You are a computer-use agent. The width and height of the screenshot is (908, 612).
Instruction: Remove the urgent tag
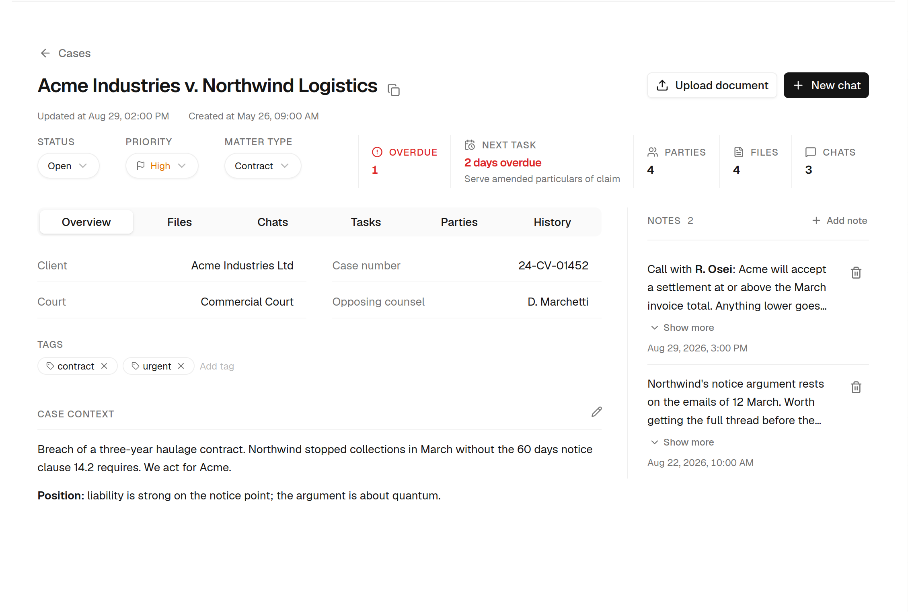181,366
